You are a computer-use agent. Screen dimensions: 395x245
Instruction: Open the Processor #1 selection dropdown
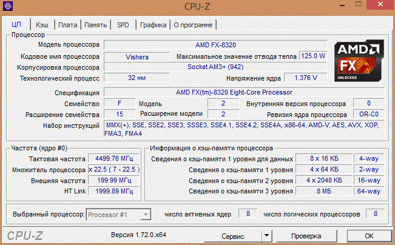click(x=118, y=215)
